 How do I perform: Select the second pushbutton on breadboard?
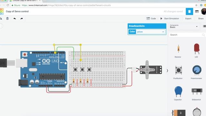point(82,70)
